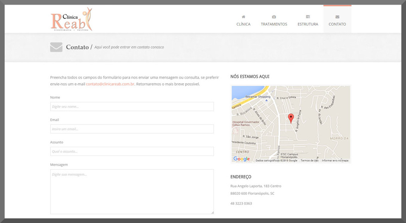This screenshot has height=223, width=406.
Task: Click the contato@clinicareab.com.br email link
Action: point(110,84)
